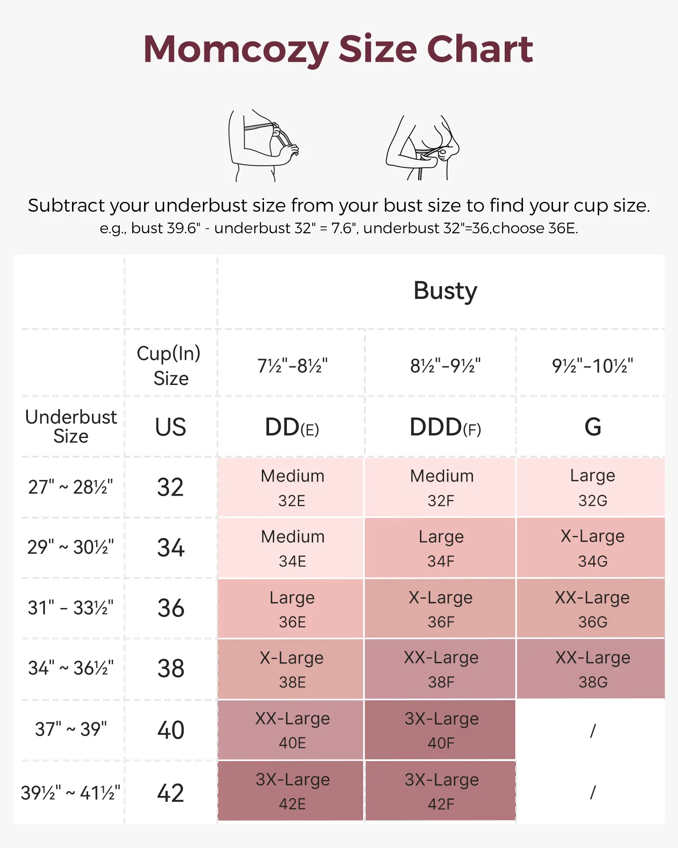
Task: Click the Momcozy Size Chart title
Action: point(338,50)
